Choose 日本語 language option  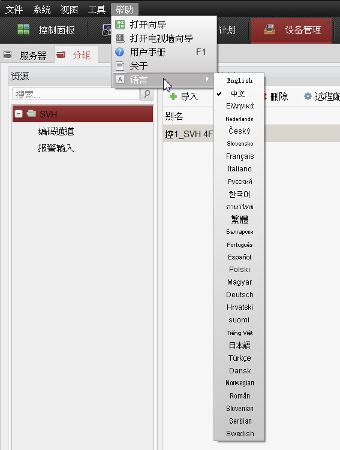point(239,345)
